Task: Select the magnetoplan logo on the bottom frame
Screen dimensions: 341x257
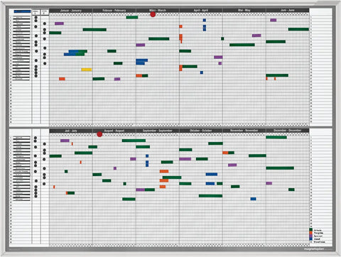Action: point(313,249)
